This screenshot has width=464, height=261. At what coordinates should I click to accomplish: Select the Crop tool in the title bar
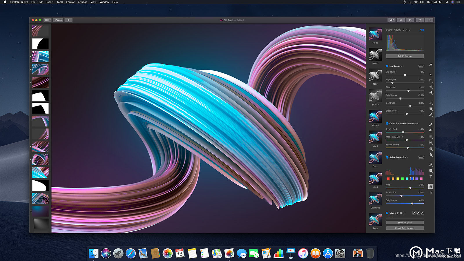click(401, 20)
